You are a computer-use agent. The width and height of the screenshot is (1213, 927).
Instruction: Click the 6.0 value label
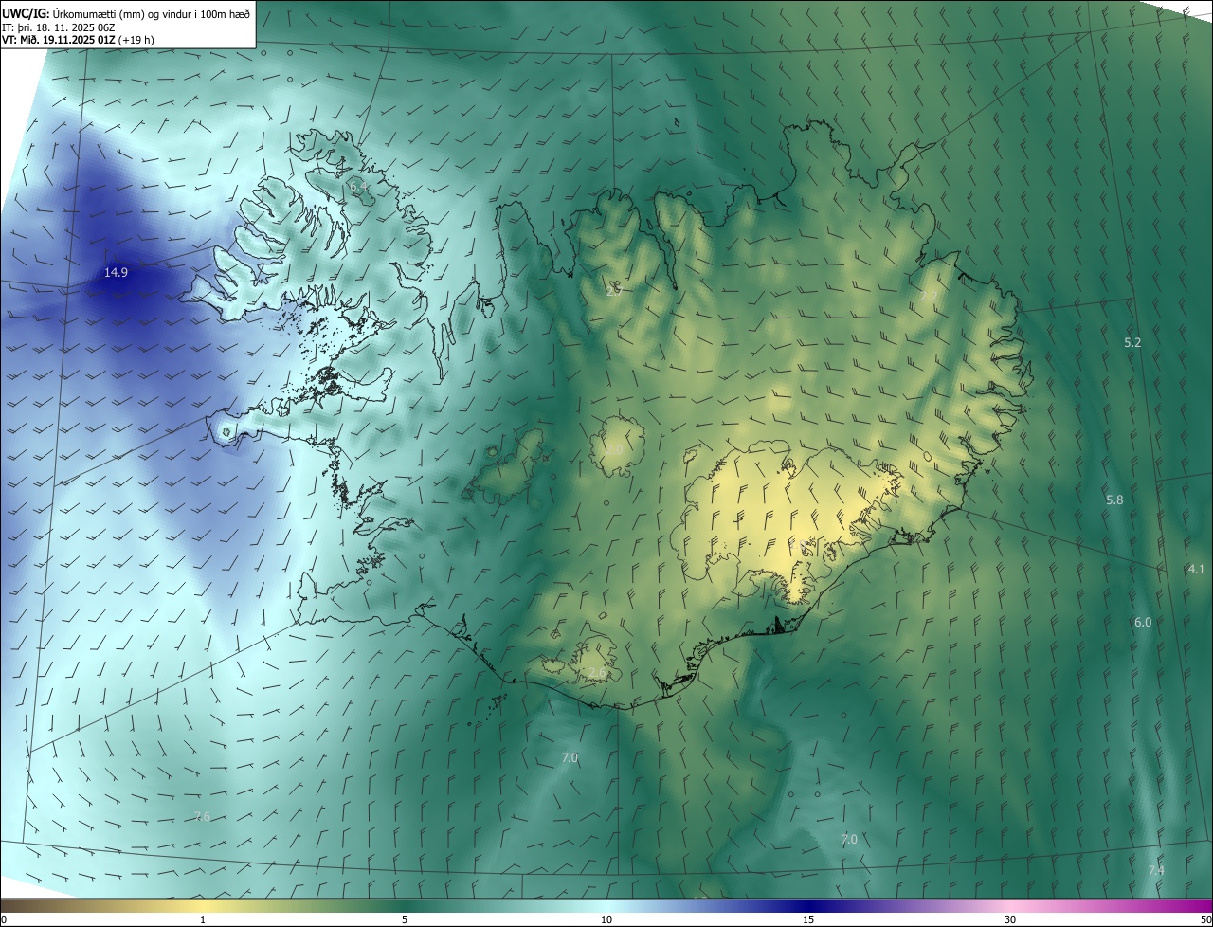tap(1143, 622)
